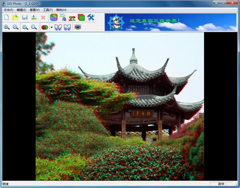This screenshot has width=240, height=188.
Task: Open the 文件(F) menu
Action: pos(8,10)
